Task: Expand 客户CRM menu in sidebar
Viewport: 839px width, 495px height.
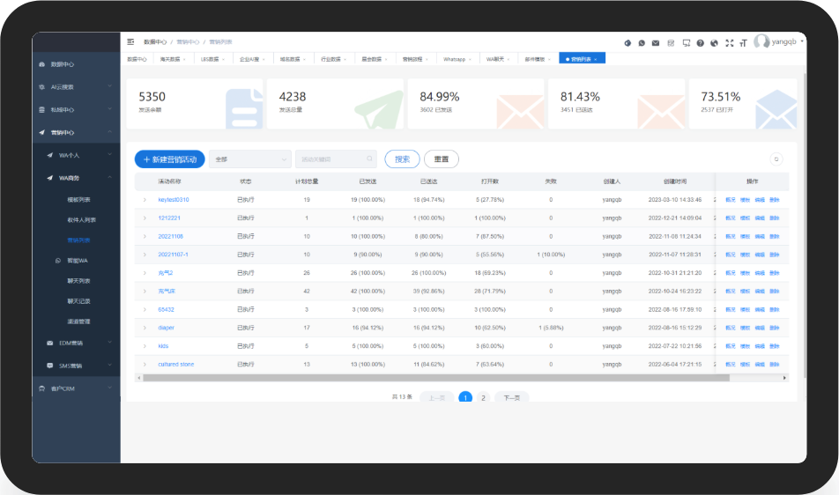Action: coord(76,388)
